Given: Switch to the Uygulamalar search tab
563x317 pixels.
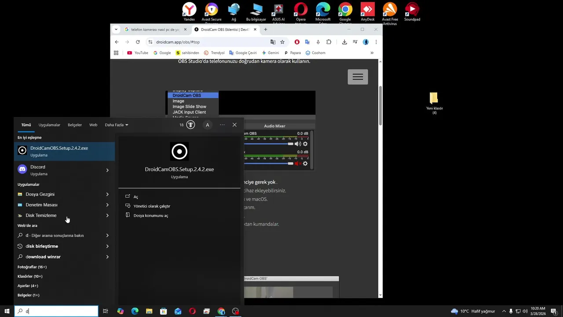Looking at the screenshot, I should coord(49,125).
